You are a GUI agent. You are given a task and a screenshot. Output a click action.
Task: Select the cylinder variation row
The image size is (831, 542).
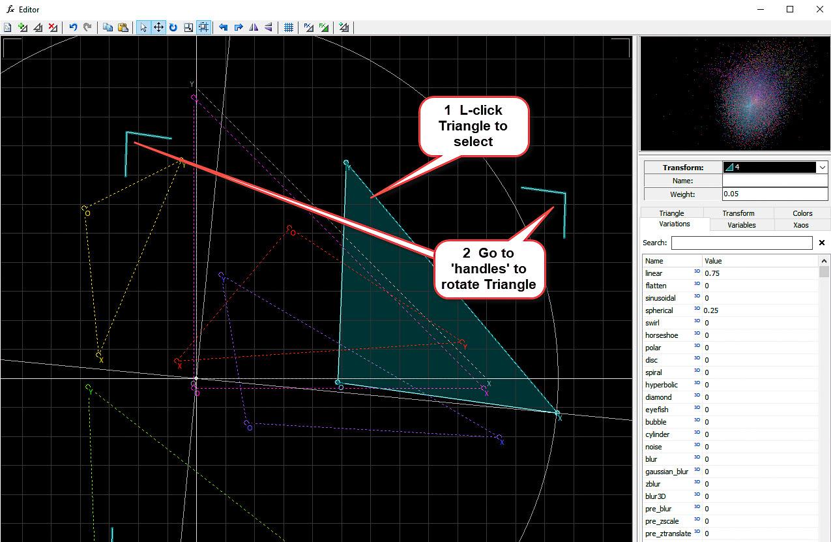(730, 434)
